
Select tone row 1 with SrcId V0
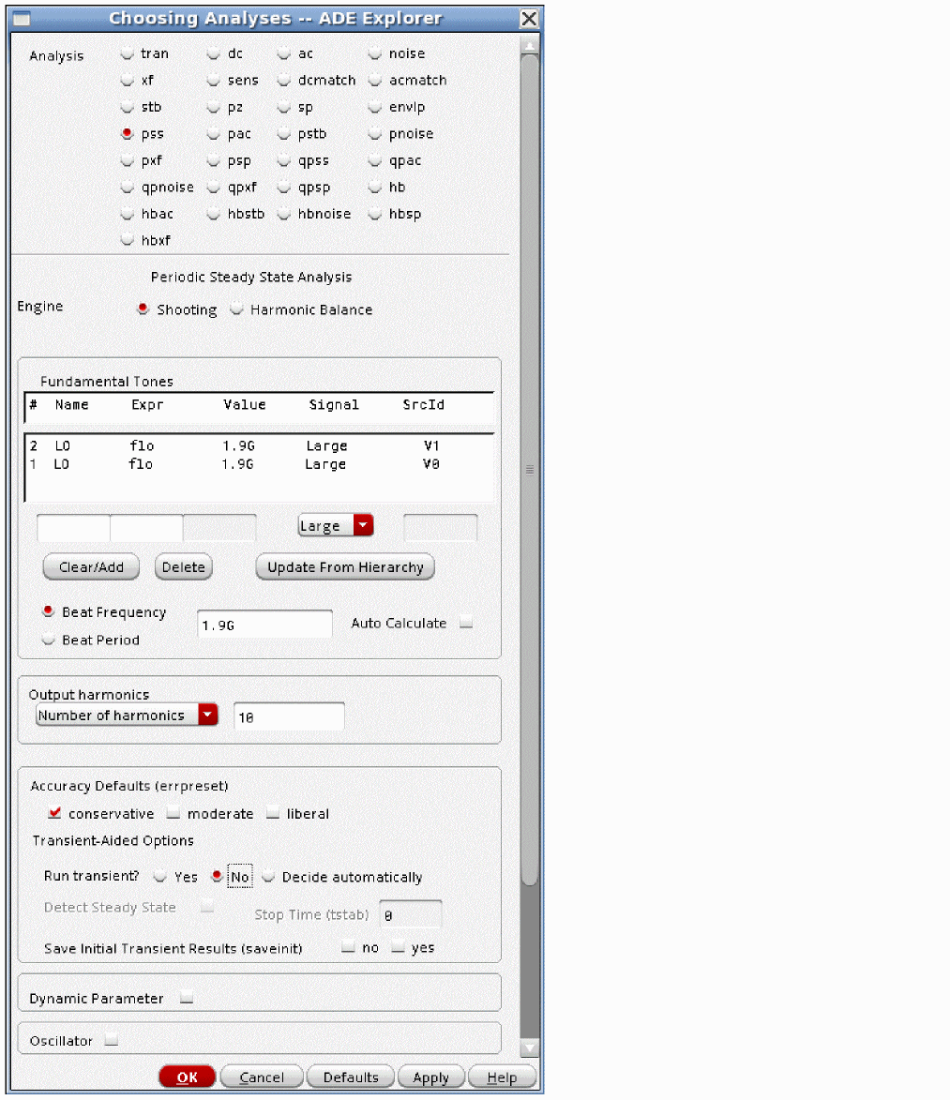coord(259,463)
